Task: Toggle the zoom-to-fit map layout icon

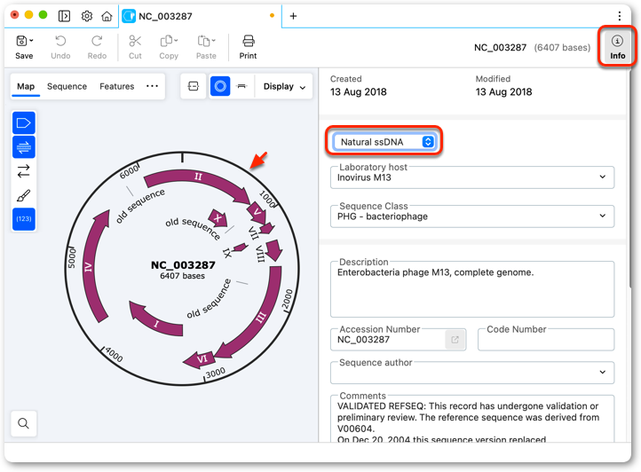Action: pos(194,86)
